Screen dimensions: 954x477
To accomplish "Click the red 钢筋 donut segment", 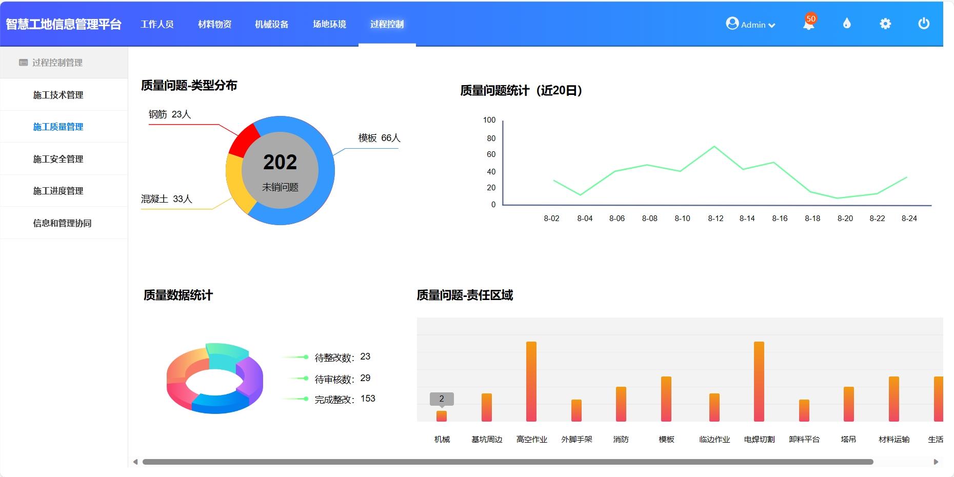I will 243,141.
